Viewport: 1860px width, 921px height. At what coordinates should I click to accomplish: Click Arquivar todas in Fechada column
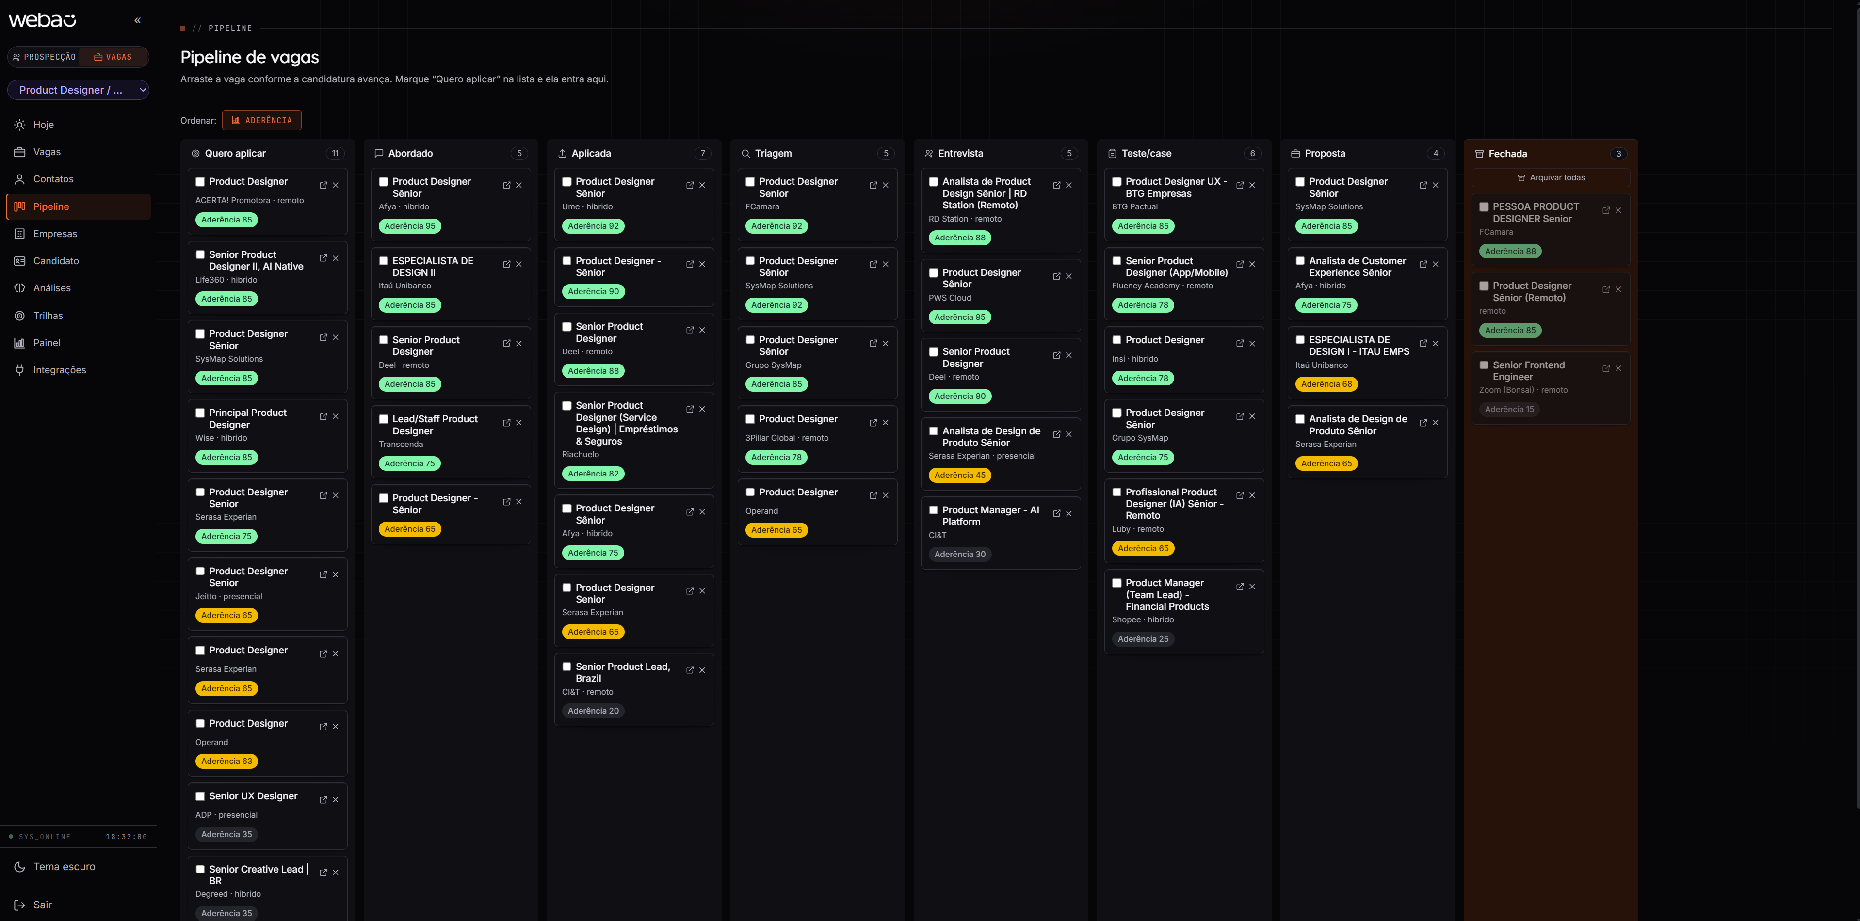tap(1550, 177)
